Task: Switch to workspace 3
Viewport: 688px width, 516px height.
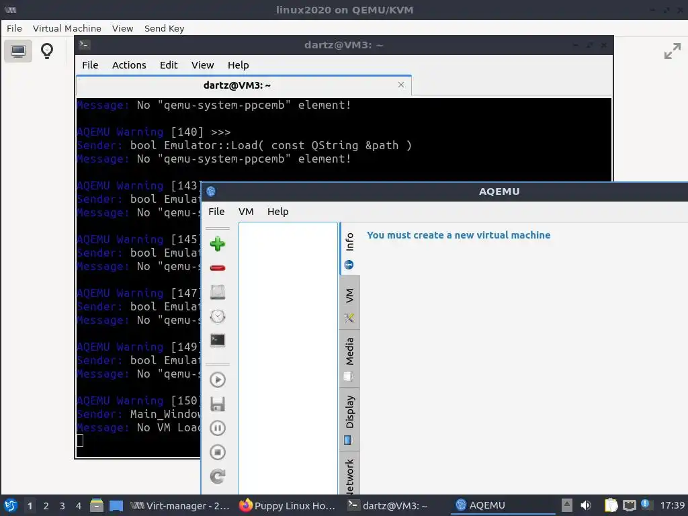Action: coord(62,506)
